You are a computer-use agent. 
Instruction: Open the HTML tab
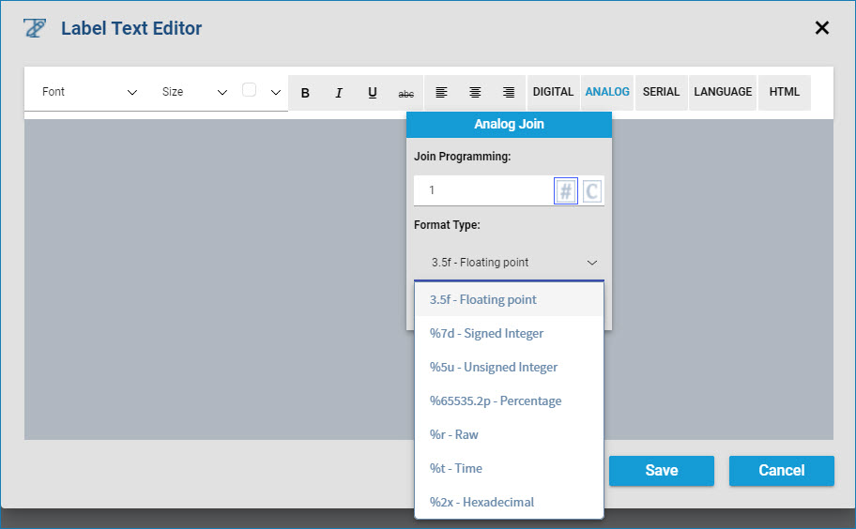[785, 92]
